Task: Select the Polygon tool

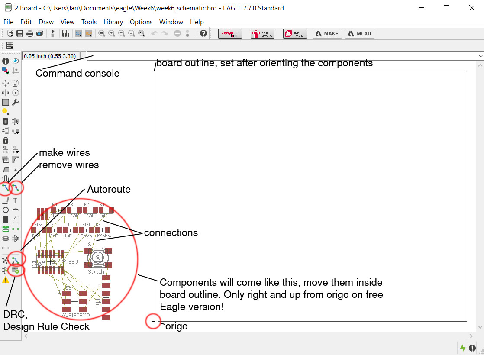Action: pos(16,219)
